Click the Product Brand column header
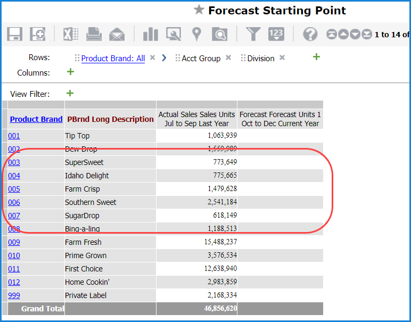 point(36,119)
